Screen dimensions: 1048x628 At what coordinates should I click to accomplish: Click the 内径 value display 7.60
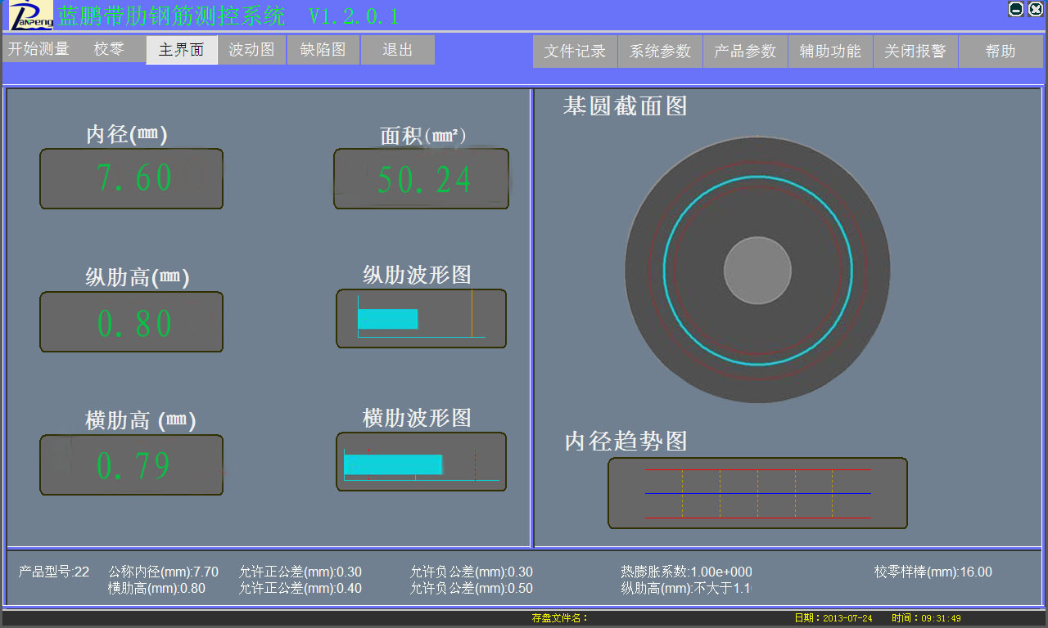[x=132, y=178]
